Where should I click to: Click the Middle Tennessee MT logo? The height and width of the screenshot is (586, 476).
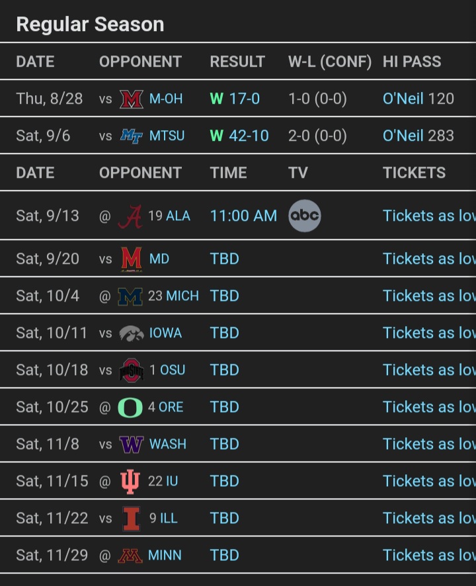132,136
